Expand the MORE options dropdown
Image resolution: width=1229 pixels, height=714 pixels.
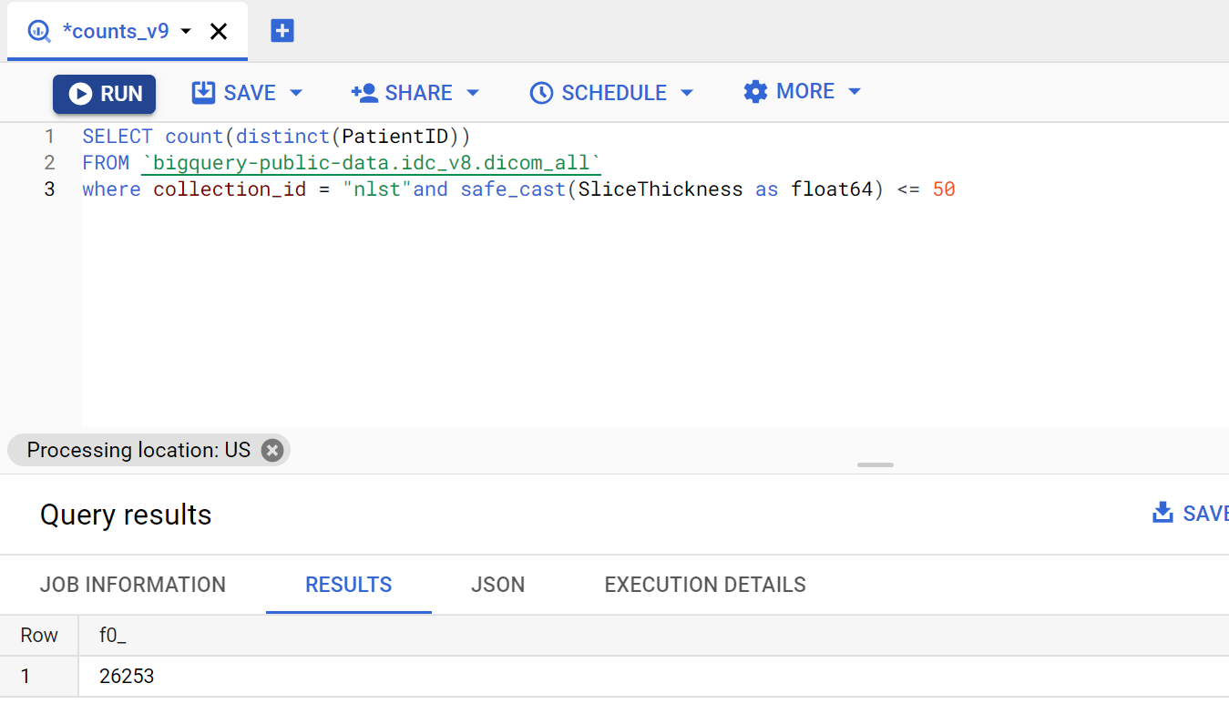pyautogui.click(x=855, y=91)
